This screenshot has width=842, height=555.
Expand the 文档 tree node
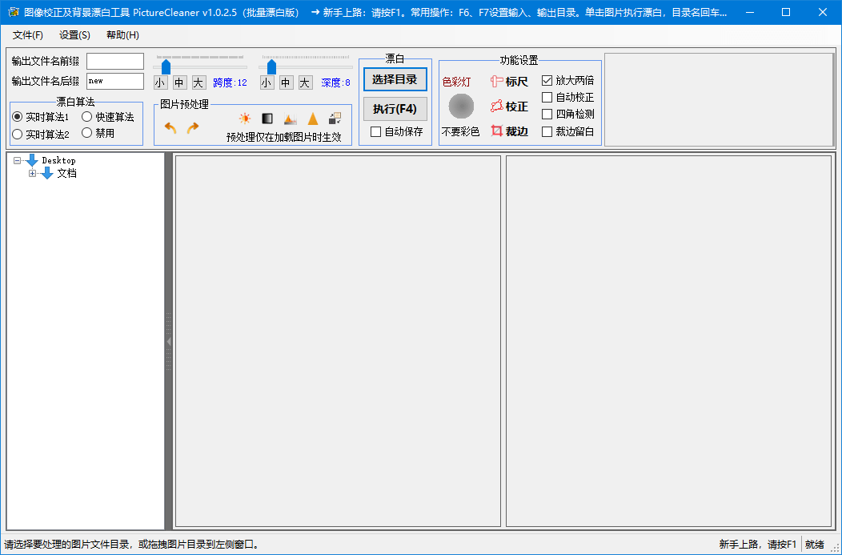click(33, 173)
